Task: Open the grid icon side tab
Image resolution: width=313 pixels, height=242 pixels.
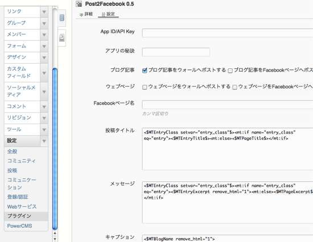Action: [62, 18]
